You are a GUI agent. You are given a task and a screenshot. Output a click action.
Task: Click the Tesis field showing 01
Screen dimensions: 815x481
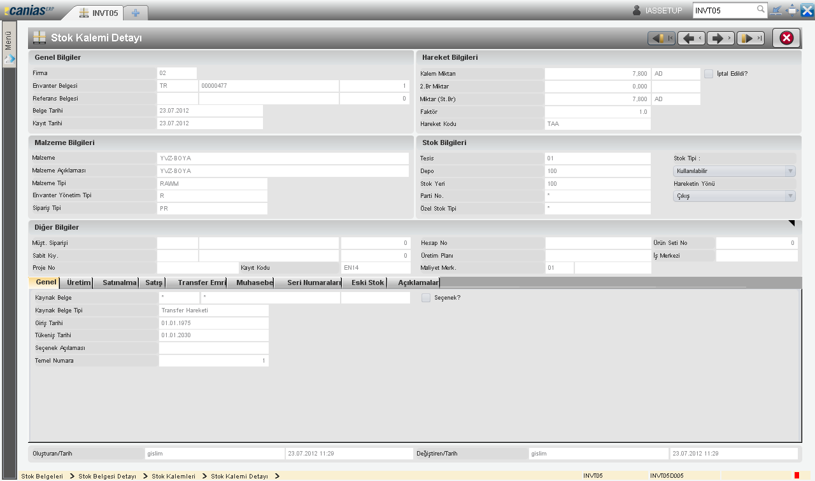[x=598, y=158]
